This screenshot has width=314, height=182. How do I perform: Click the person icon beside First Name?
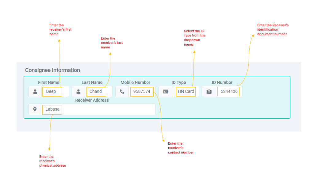click(35, 92)
